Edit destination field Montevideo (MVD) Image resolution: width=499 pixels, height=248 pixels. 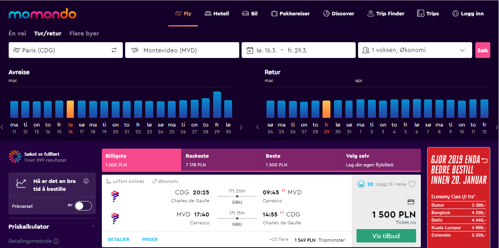coord(182,50)
